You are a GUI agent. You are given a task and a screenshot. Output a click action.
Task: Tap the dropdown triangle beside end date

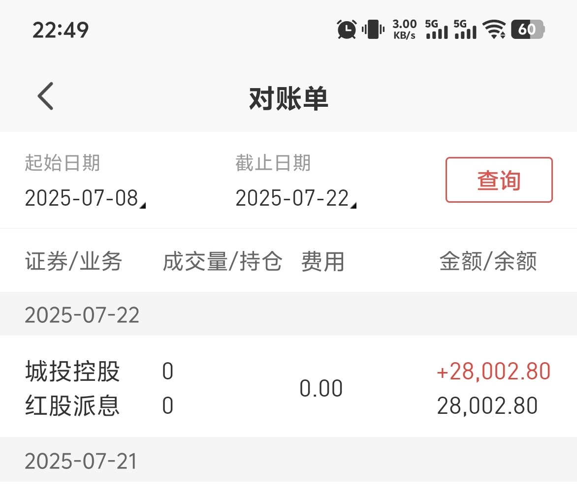353,205
